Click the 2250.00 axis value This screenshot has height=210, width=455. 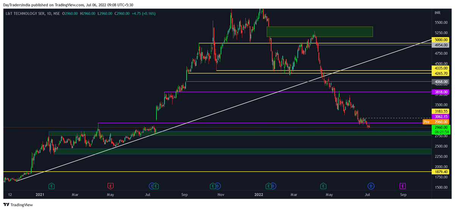point(441,157)
